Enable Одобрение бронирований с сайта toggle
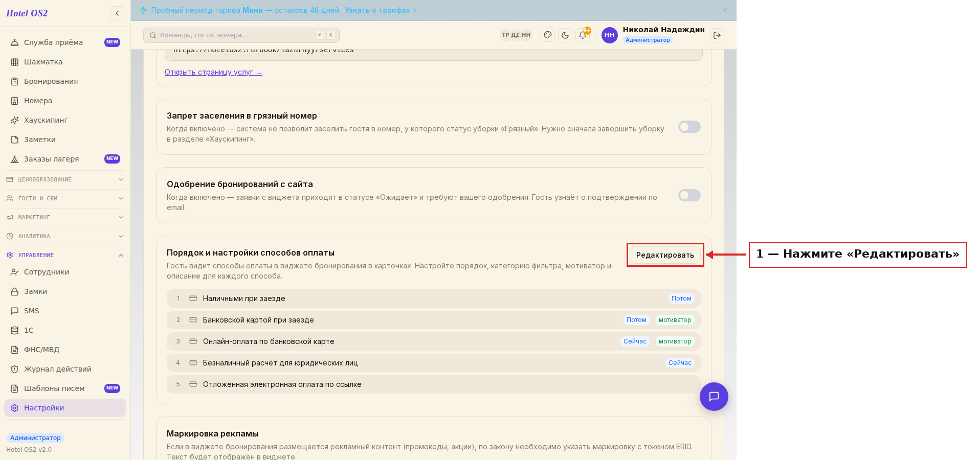This screenshot has height=460, width=979. click(x=689, y=195)
